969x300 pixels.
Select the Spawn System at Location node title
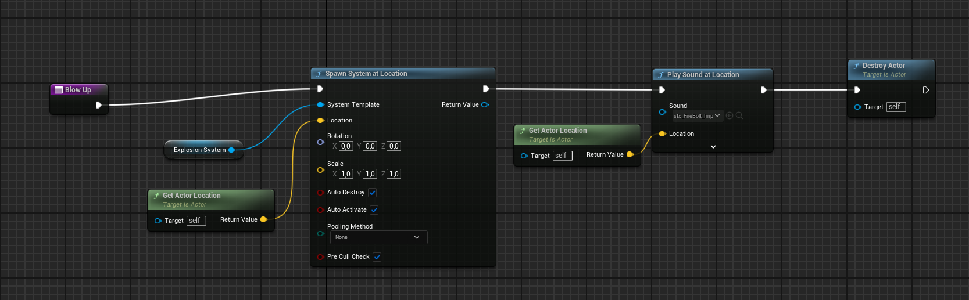(x=366, y=74)
